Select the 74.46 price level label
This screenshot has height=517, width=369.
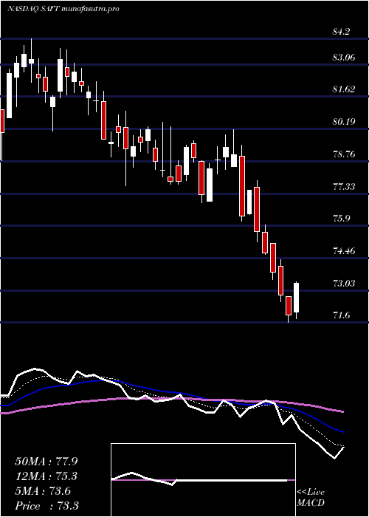344,251
